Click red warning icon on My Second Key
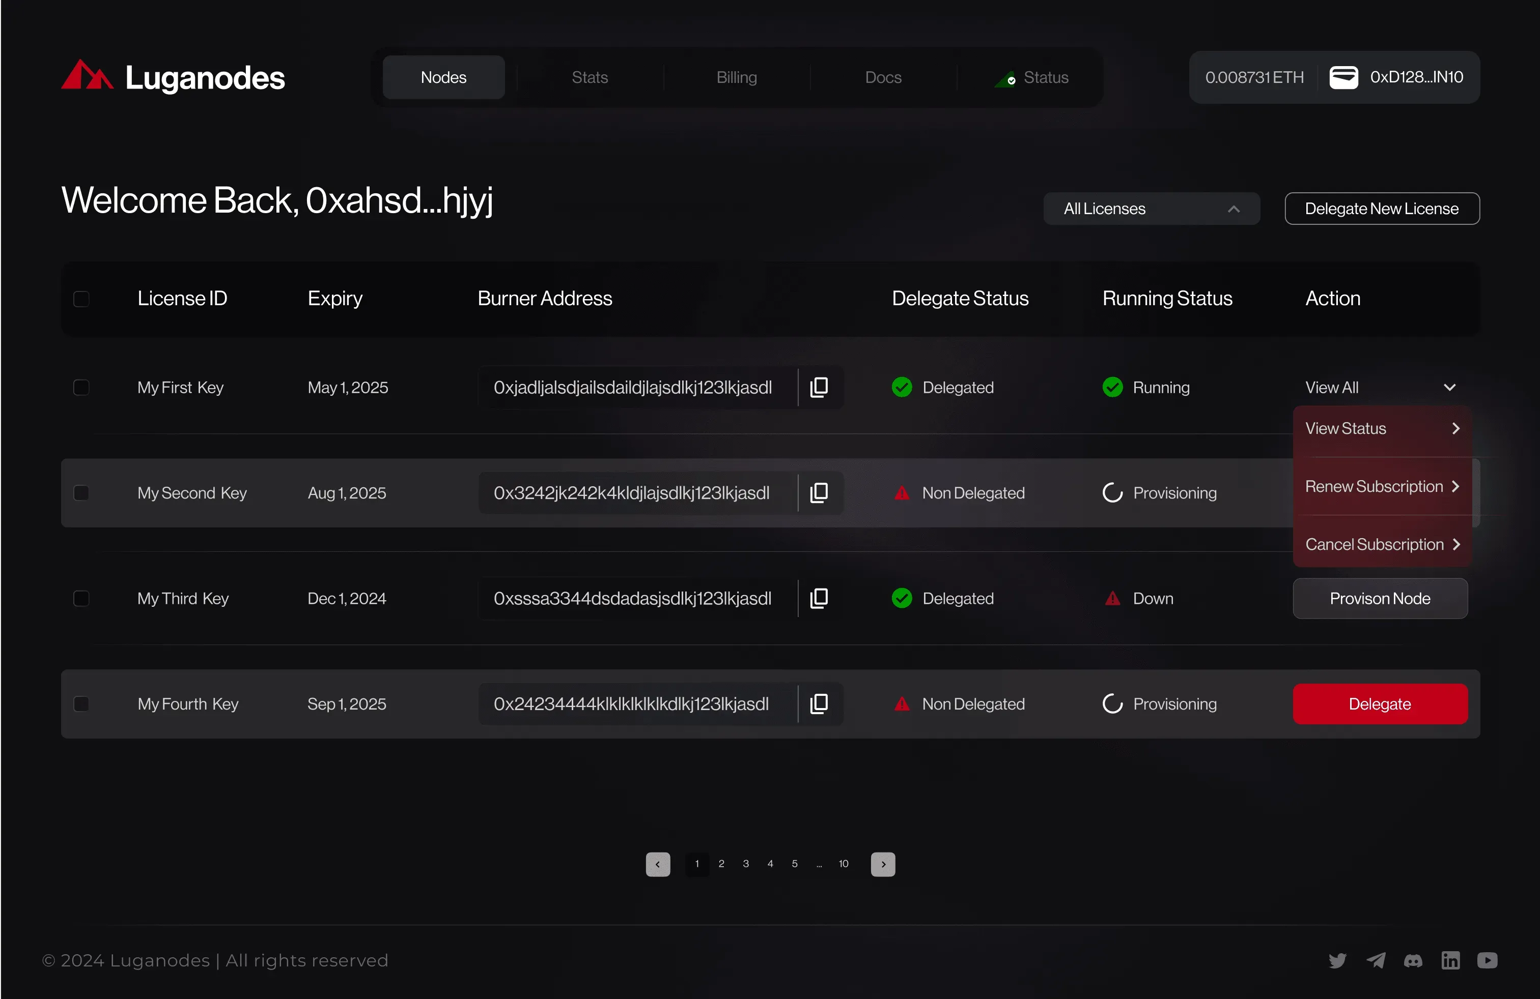The image size is (1540, 999). tap(902, 493)
